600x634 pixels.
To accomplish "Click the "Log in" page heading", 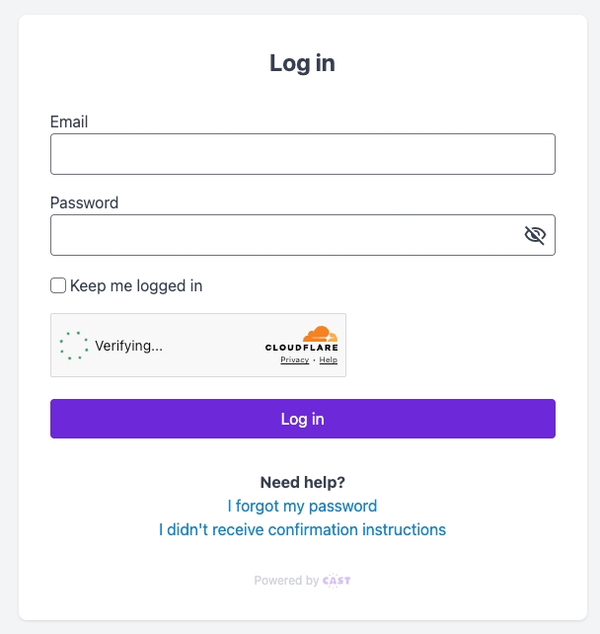I will point(303,64).
